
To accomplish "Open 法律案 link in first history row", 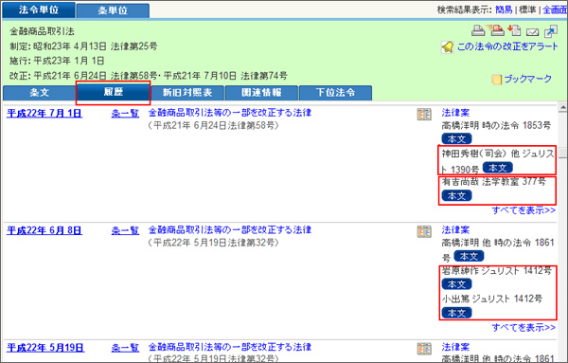I will tap(455, 113).
